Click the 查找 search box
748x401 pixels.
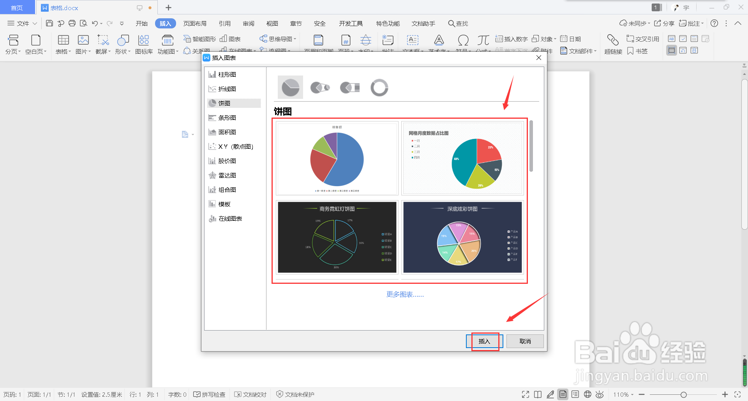[x=458, y=23]
